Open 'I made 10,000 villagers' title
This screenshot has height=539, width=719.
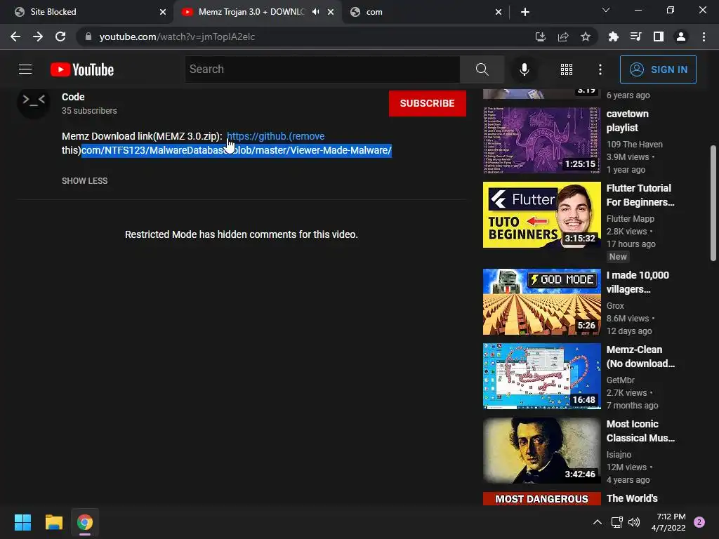tap(638, 282)
